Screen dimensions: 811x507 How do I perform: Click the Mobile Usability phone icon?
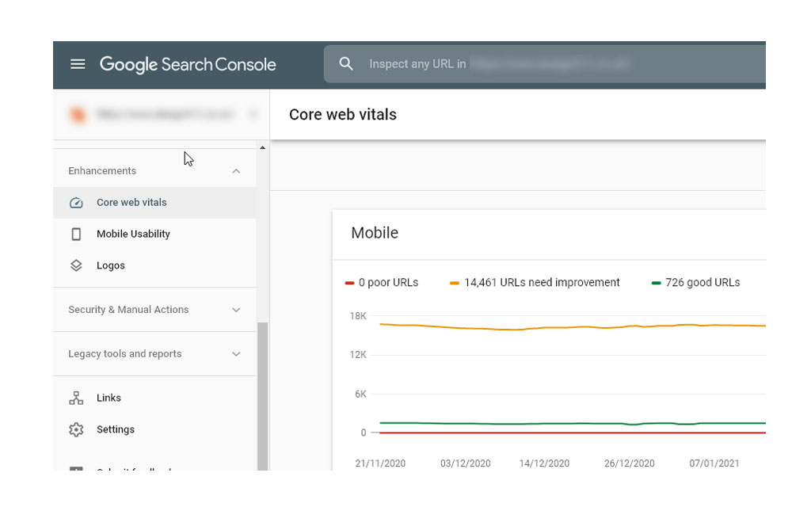click(76, 234)
